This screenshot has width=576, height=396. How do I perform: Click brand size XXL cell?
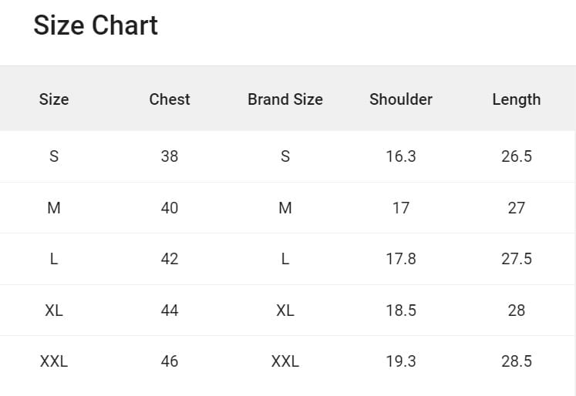[x=285, y=361]
